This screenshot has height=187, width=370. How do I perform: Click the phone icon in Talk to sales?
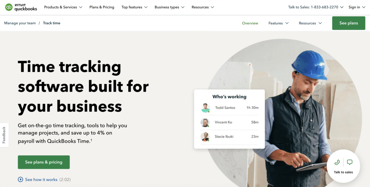(x=337, y=162)
